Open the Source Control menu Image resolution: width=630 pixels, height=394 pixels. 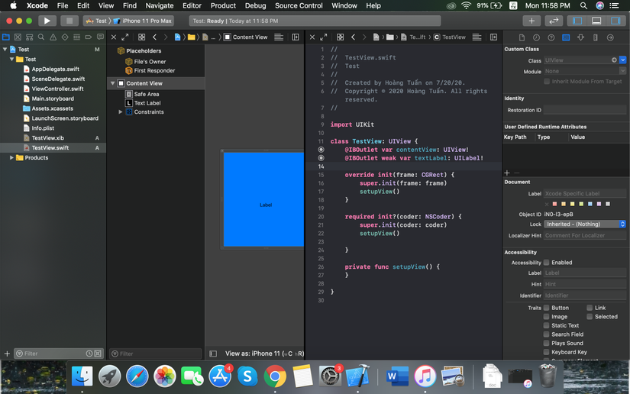[299, 5]
